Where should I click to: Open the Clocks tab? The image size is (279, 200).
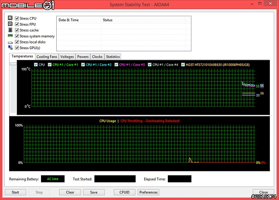97,57
